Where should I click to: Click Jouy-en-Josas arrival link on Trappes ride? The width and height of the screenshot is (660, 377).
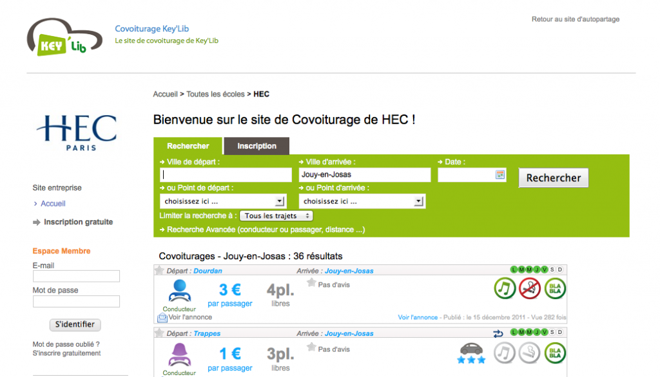pyautogui.click(x=349, y=333)
